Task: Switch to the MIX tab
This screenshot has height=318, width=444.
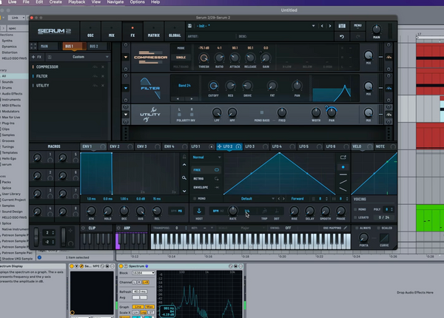Action: pos(112,31)
